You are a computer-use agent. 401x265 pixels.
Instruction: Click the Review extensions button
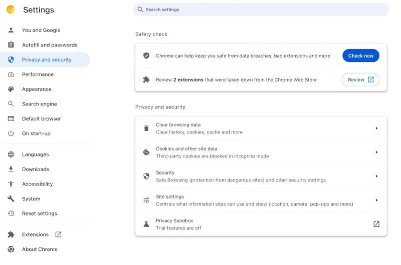tap(360, 79)
